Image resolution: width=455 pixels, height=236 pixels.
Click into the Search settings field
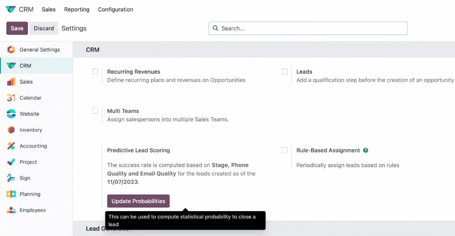coord(308,28)
